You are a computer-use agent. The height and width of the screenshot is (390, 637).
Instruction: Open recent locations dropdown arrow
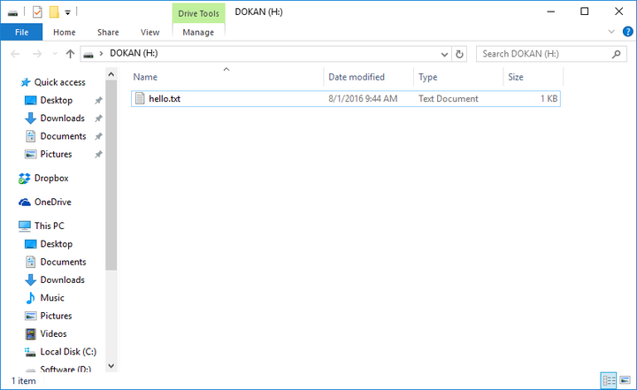(x=55, y=54)
